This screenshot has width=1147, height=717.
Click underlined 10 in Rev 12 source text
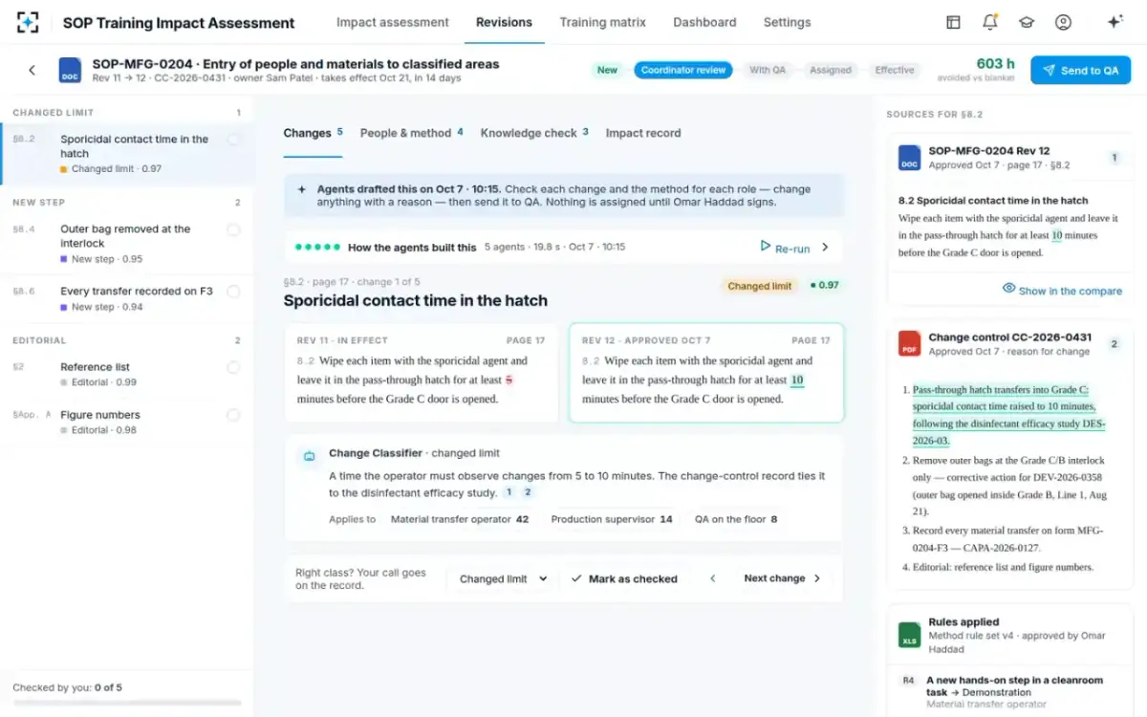tap(1056, 235)
